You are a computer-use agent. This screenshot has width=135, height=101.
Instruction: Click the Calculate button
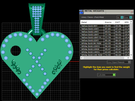[106, 75]
